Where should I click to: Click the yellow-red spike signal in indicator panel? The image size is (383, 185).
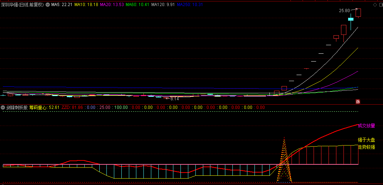[284, 160]
